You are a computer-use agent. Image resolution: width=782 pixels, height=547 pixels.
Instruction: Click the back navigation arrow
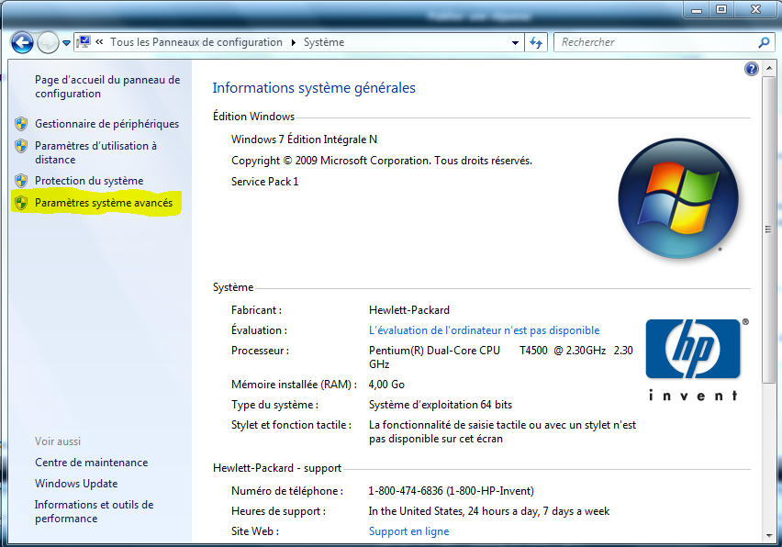[x=20, y=42]
